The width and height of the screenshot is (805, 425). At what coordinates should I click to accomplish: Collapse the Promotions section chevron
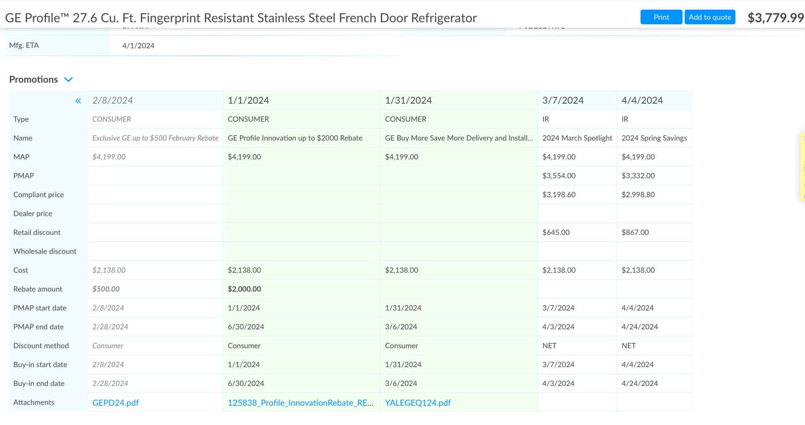[68, 80]
